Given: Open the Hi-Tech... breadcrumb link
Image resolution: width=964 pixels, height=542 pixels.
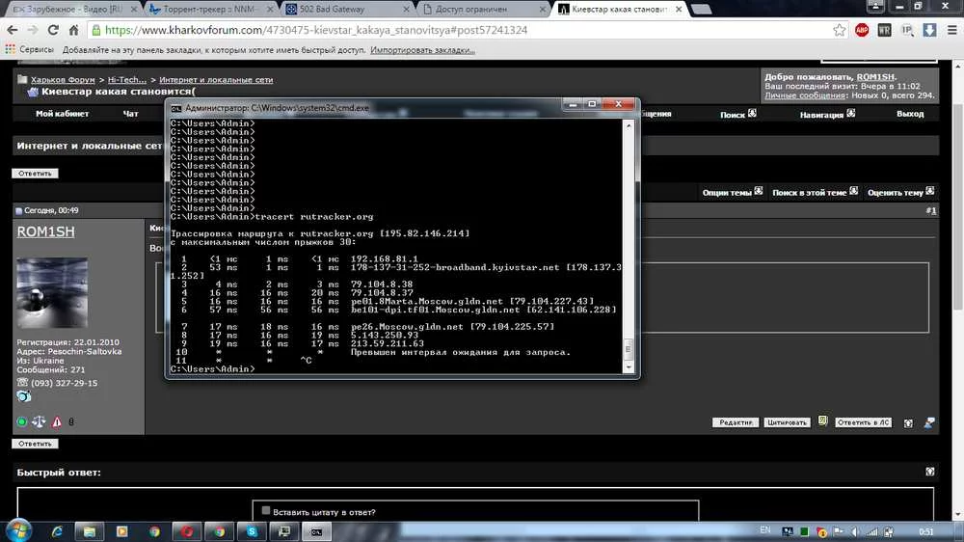Looking at the screenshot, I should (126, 79).
